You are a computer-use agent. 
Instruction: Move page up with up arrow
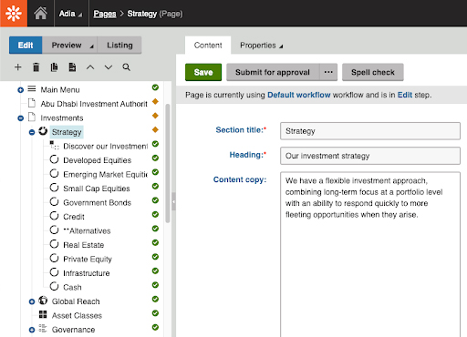pyautogui.click(x=90, y=67)
